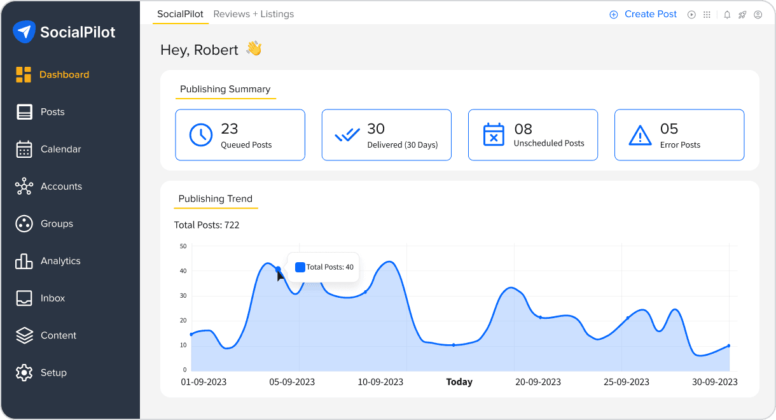Select the Content stack icon

[24, 335]
